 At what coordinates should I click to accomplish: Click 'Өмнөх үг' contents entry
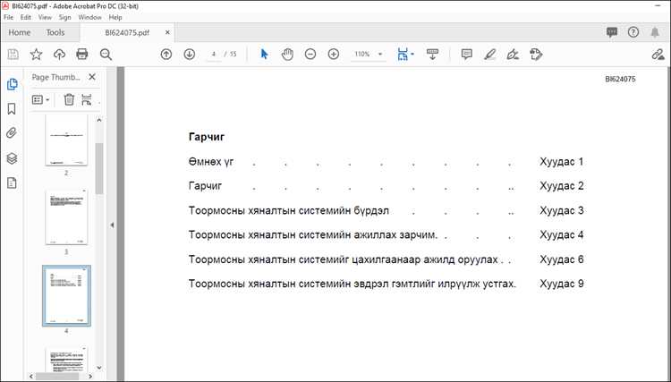click(211, 162)
